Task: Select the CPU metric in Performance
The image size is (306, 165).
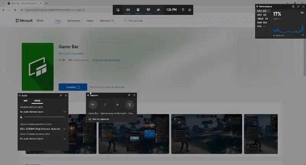Action: (x=263, y=11)
